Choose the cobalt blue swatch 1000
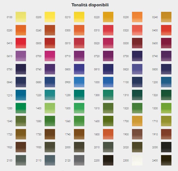178x171 pixels. click(x=108, y=82)
